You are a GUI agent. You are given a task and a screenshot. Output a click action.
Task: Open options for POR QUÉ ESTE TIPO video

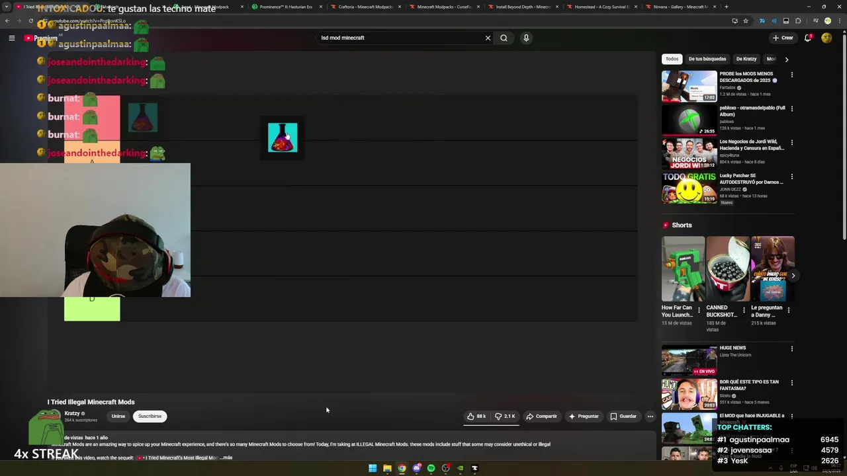pos(791,382)
